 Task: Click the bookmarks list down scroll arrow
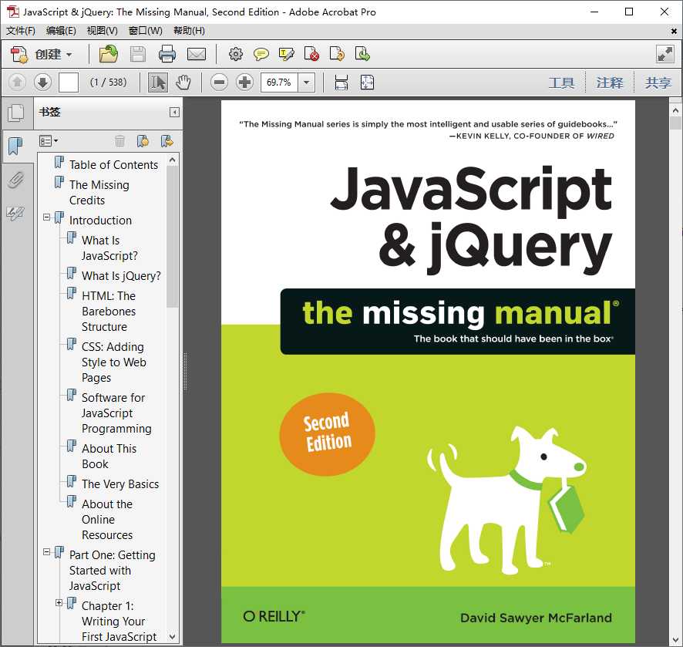(173, 636)
